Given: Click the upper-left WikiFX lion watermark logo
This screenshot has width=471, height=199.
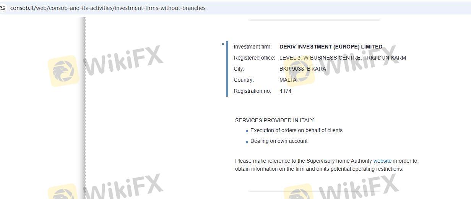Looking at the screenshot, I should [63, 71].
